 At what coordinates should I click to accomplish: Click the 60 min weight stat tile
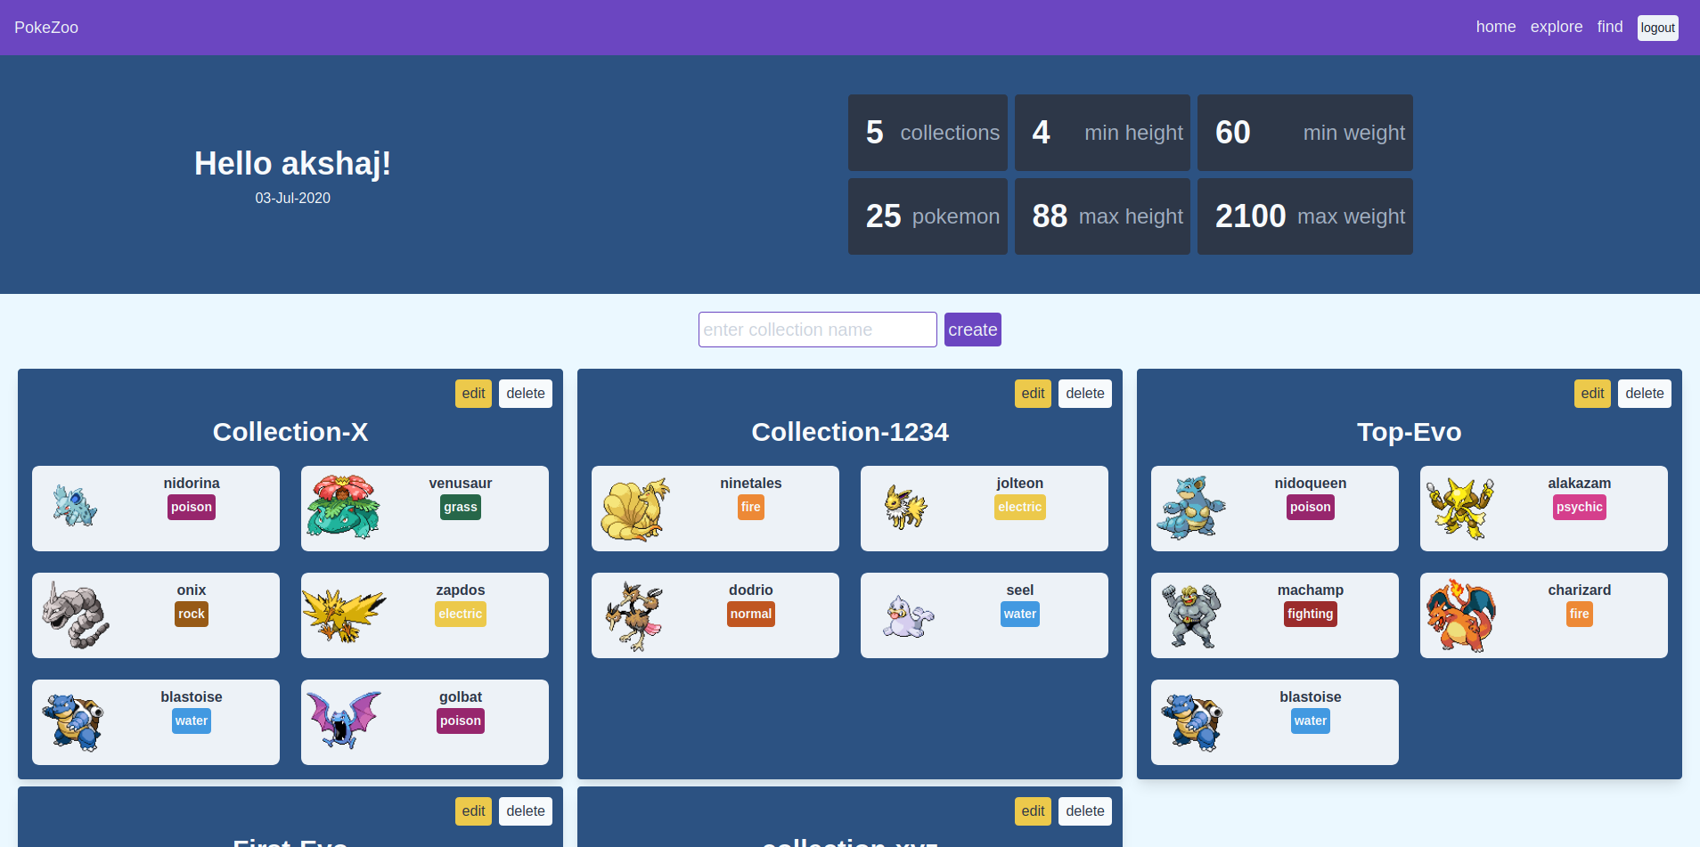(1305, 133)
